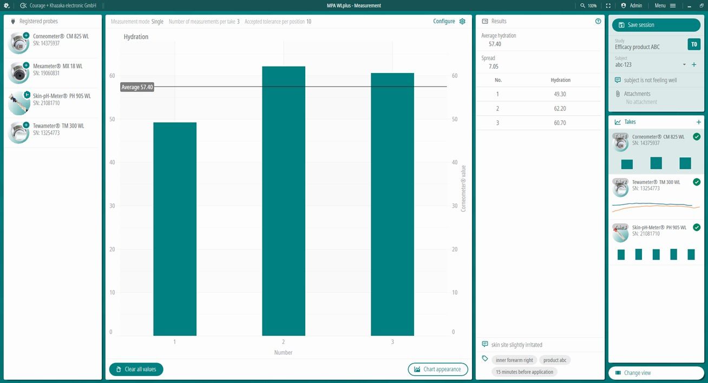Click plus badge on the Tewameter TM 300 WL probe
This screenshot has width=708, height=383.
pyautogui.click(x=26, y=125)
